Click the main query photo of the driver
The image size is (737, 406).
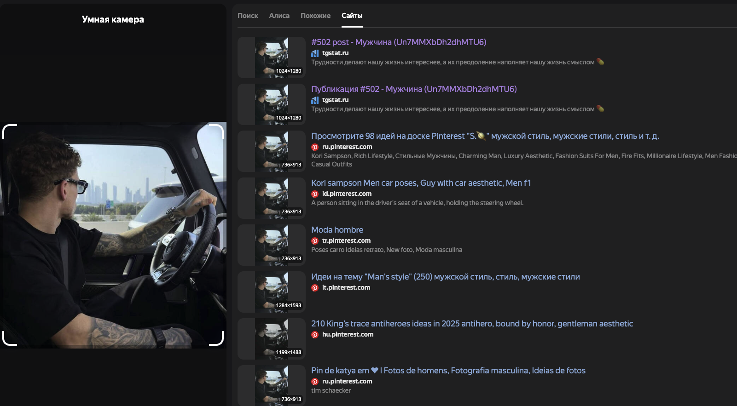pyautogui.click(x=113, y=235)
